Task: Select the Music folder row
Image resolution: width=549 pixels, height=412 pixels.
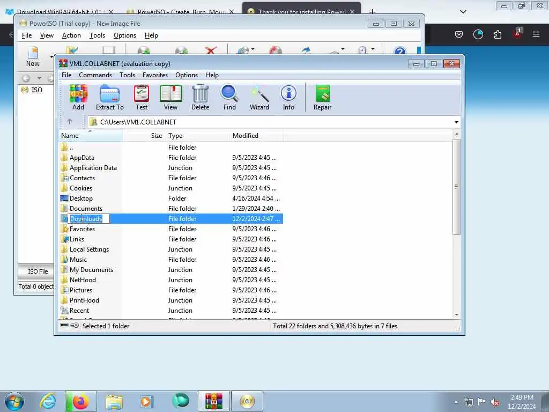Action: 171,260
